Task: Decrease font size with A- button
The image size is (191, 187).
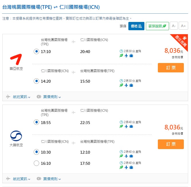Action: click(x=174, y=26)
